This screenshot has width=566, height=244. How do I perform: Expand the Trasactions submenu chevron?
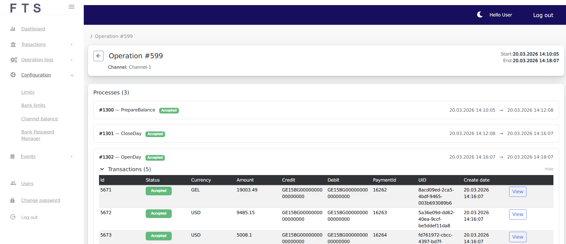tap(72, 44)
